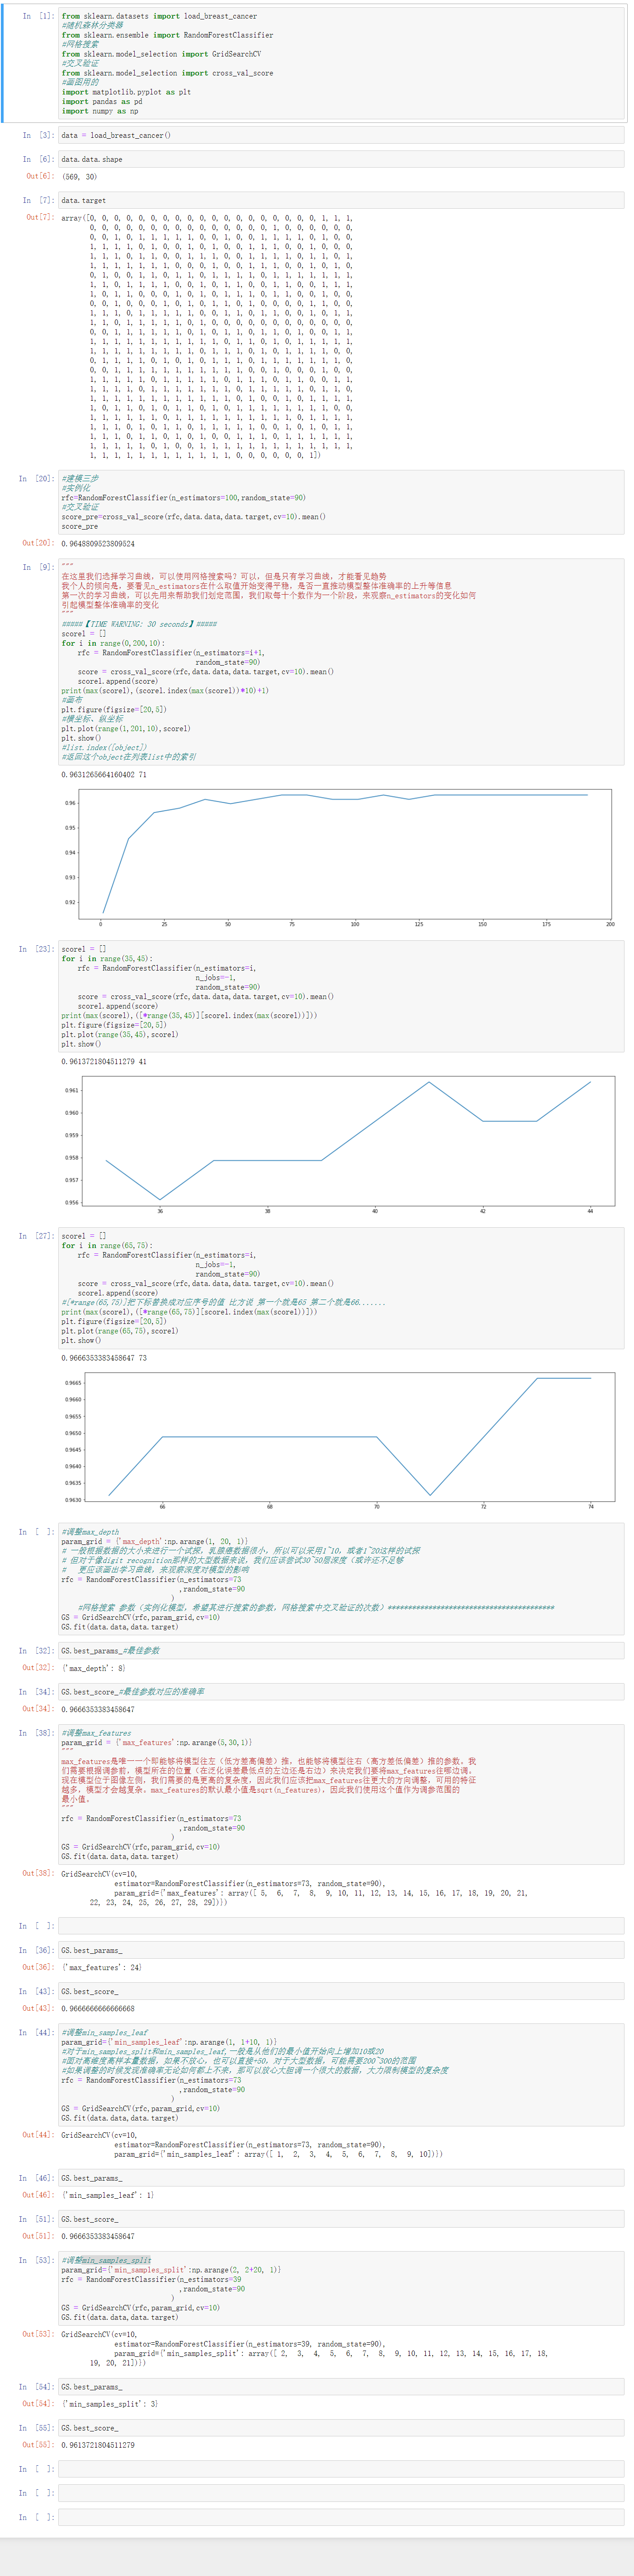Select the GS.best_score_ cell In [55]

click(341, 2427)
